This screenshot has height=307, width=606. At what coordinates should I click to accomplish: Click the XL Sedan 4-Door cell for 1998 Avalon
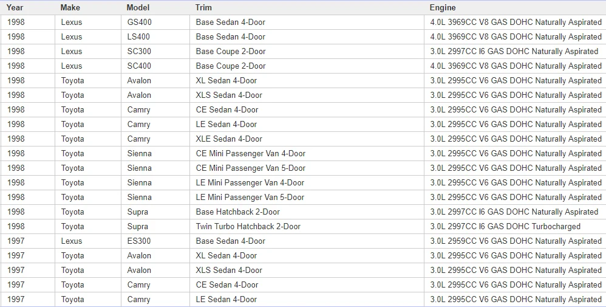tap(307, 80)
